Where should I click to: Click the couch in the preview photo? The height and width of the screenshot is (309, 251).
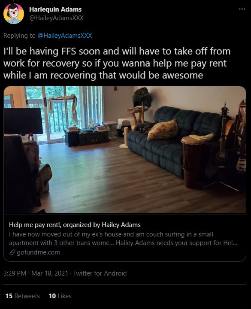point(173,140)
